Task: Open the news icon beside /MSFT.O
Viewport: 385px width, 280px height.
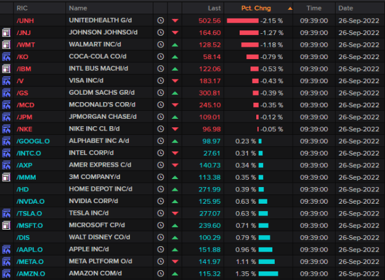Action: pyautogui.click(x=6, y=225)
